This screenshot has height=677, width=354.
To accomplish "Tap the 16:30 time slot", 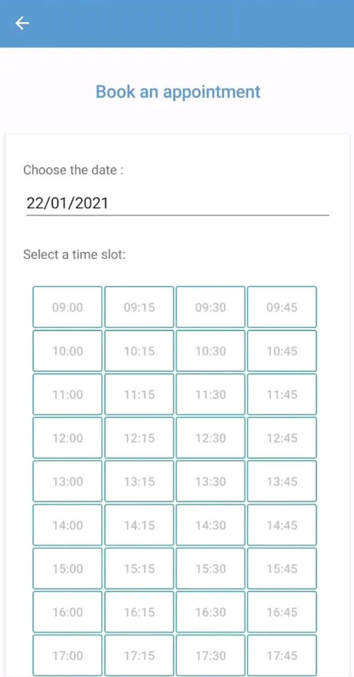I will click(210, 612).
